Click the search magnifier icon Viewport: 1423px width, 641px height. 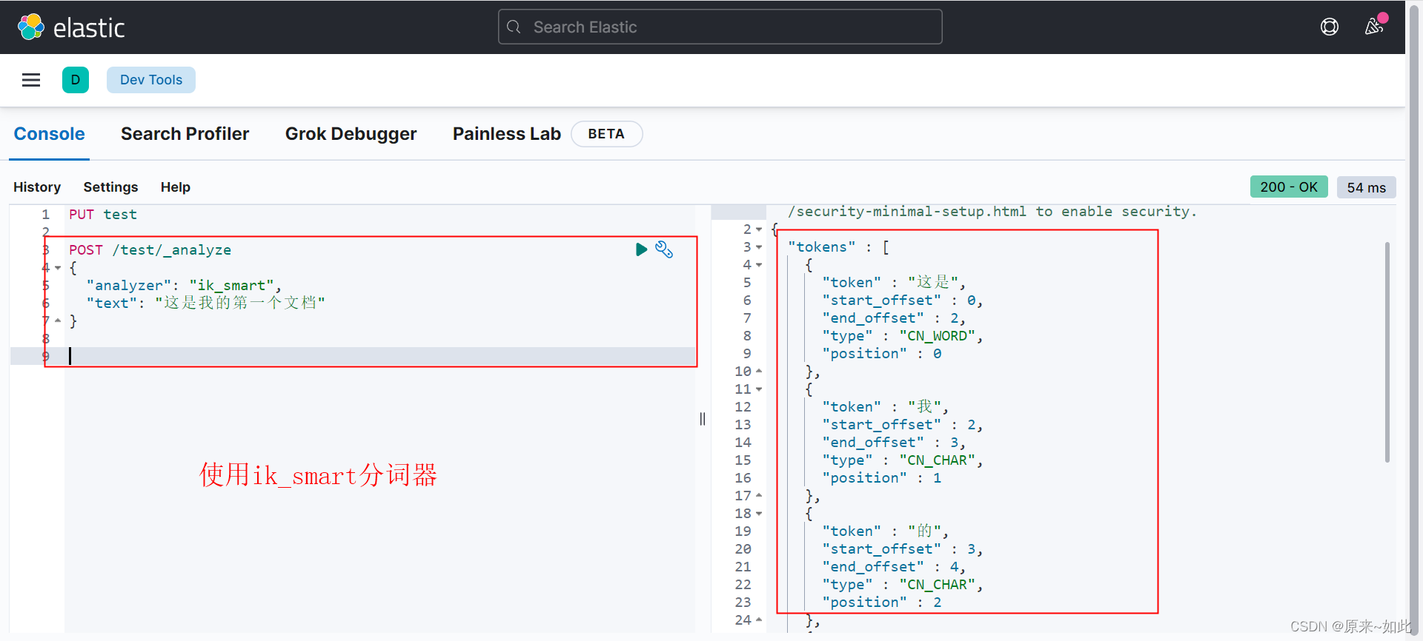[x=514, y=27]
